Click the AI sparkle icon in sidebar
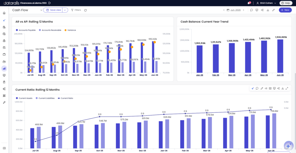This screenshot has width=296, height=153. 4,20
